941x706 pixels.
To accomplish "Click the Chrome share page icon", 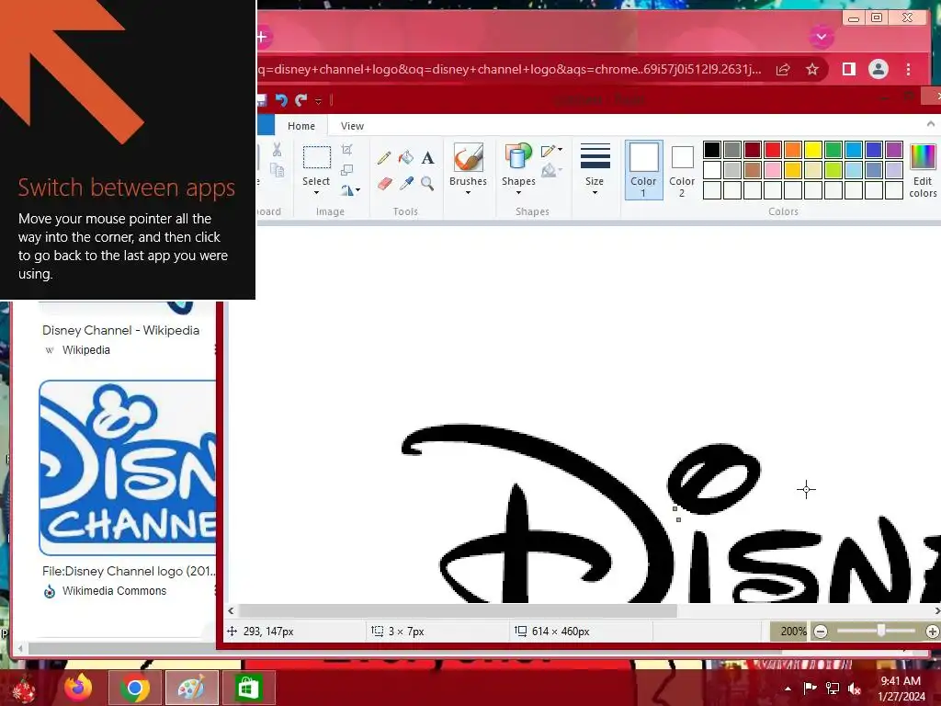I will [x=783, y=70].
